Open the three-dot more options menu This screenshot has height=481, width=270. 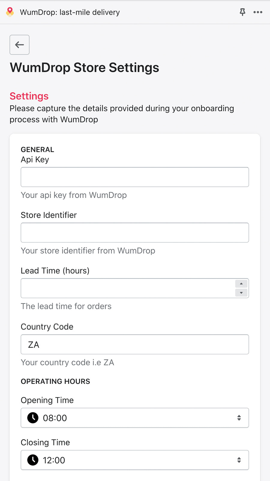258,12
